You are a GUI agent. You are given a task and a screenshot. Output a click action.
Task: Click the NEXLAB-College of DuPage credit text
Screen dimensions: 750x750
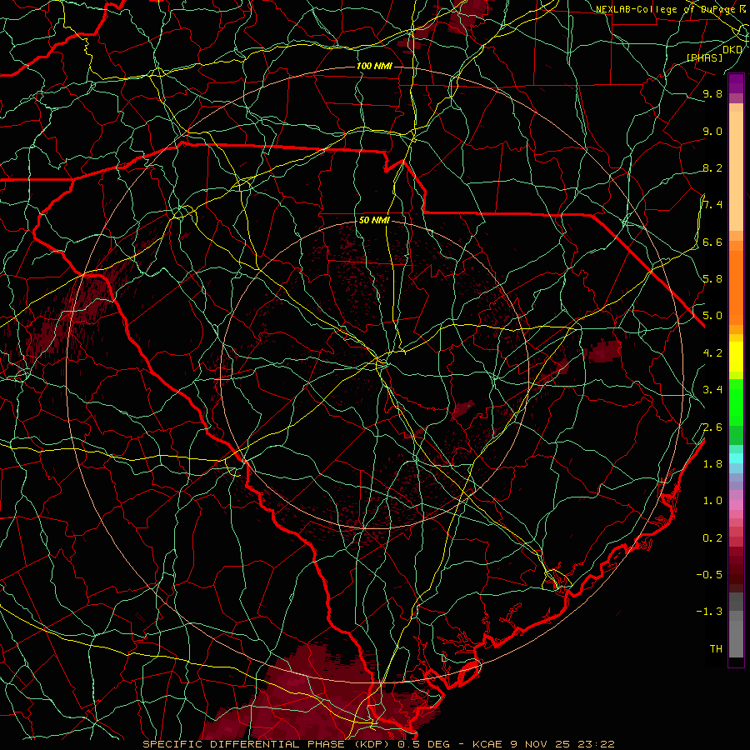pyautogui.click(x=666, y=9)
